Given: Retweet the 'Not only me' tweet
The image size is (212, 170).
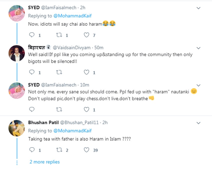Looking at the screenshot, I should (59, 109).
